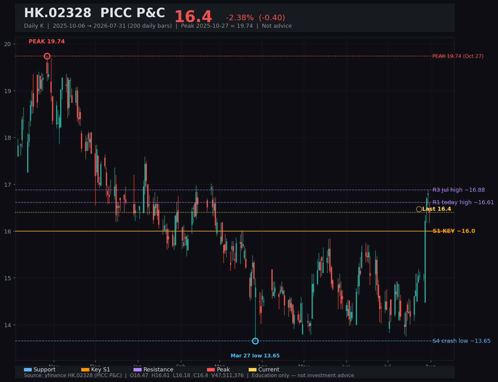Click the 'Source: yfinance' footer line
The height and width of the screenshot is (382, 498).
[x=189, y=375]
